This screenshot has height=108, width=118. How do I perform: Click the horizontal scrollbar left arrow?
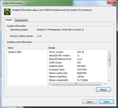click(x=50, y=84)
